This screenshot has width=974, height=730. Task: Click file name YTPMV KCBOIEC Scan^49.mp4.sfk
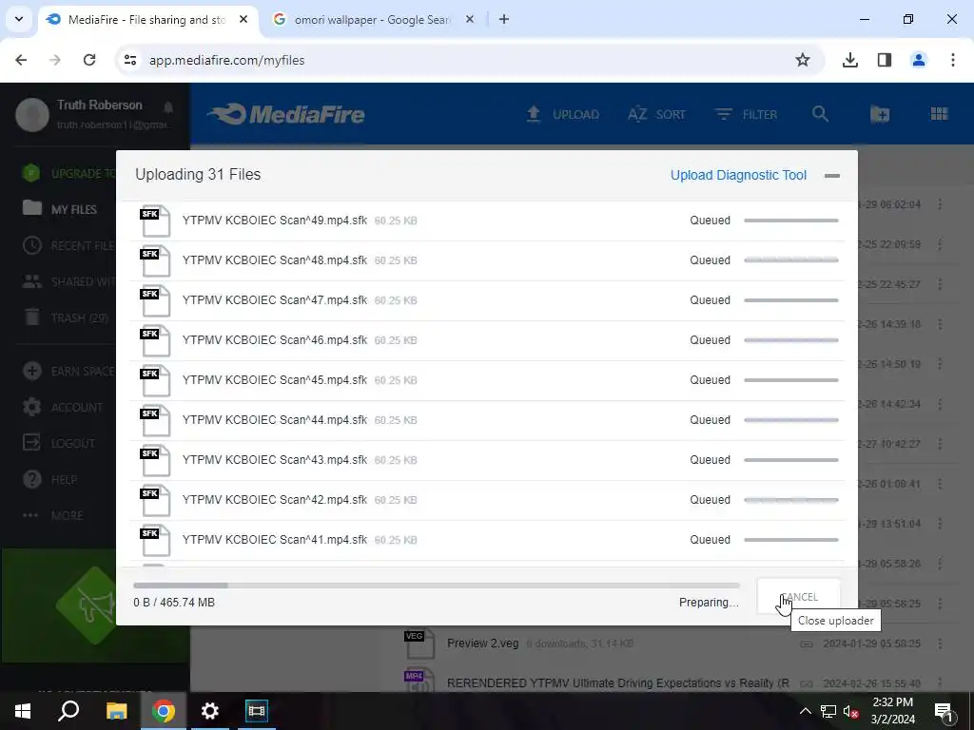pyautogui.click(x=275, y=221)
